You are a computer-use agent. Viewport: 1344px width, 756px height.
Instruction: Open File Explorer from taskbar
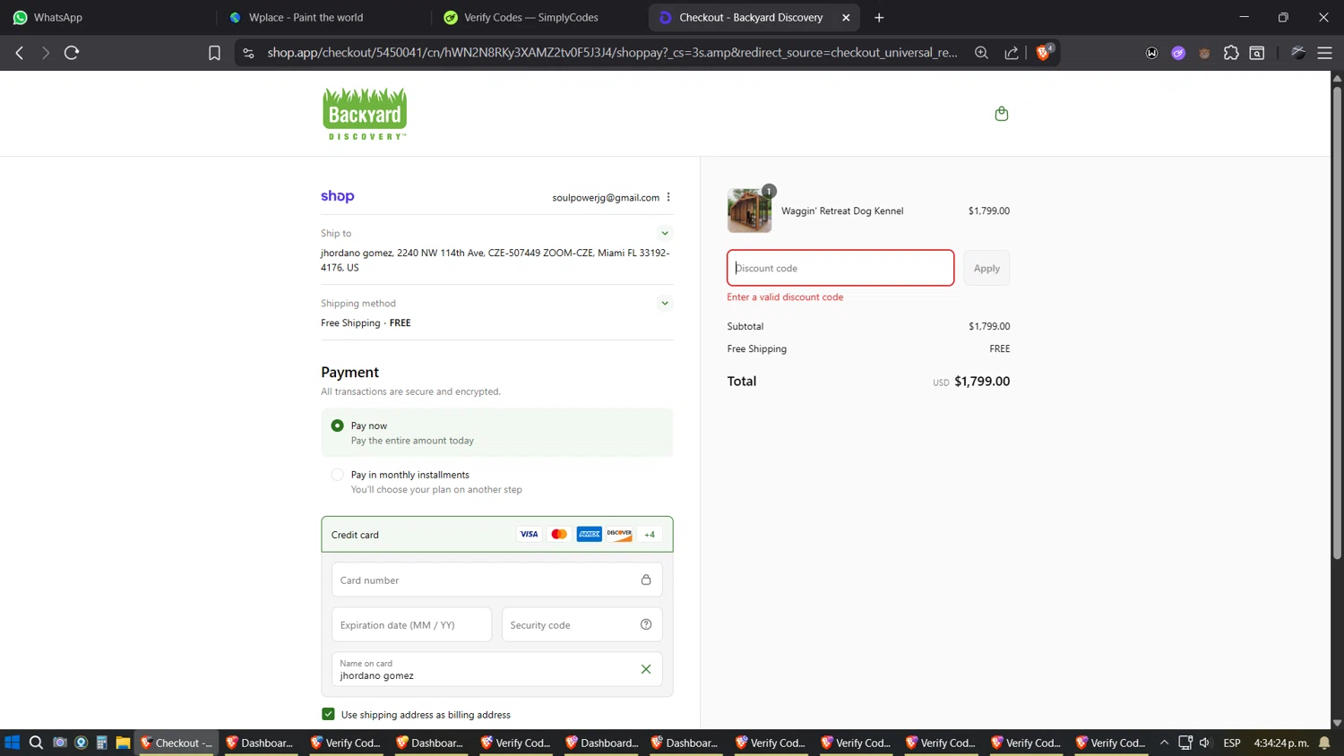[x=124, y=743]
